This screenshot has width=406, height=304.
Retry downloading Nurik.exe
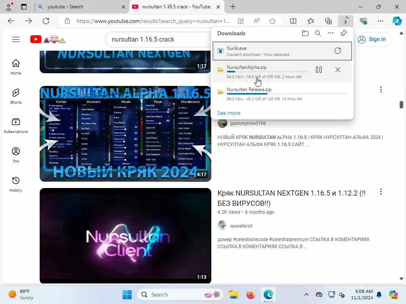tap(338, 51)
